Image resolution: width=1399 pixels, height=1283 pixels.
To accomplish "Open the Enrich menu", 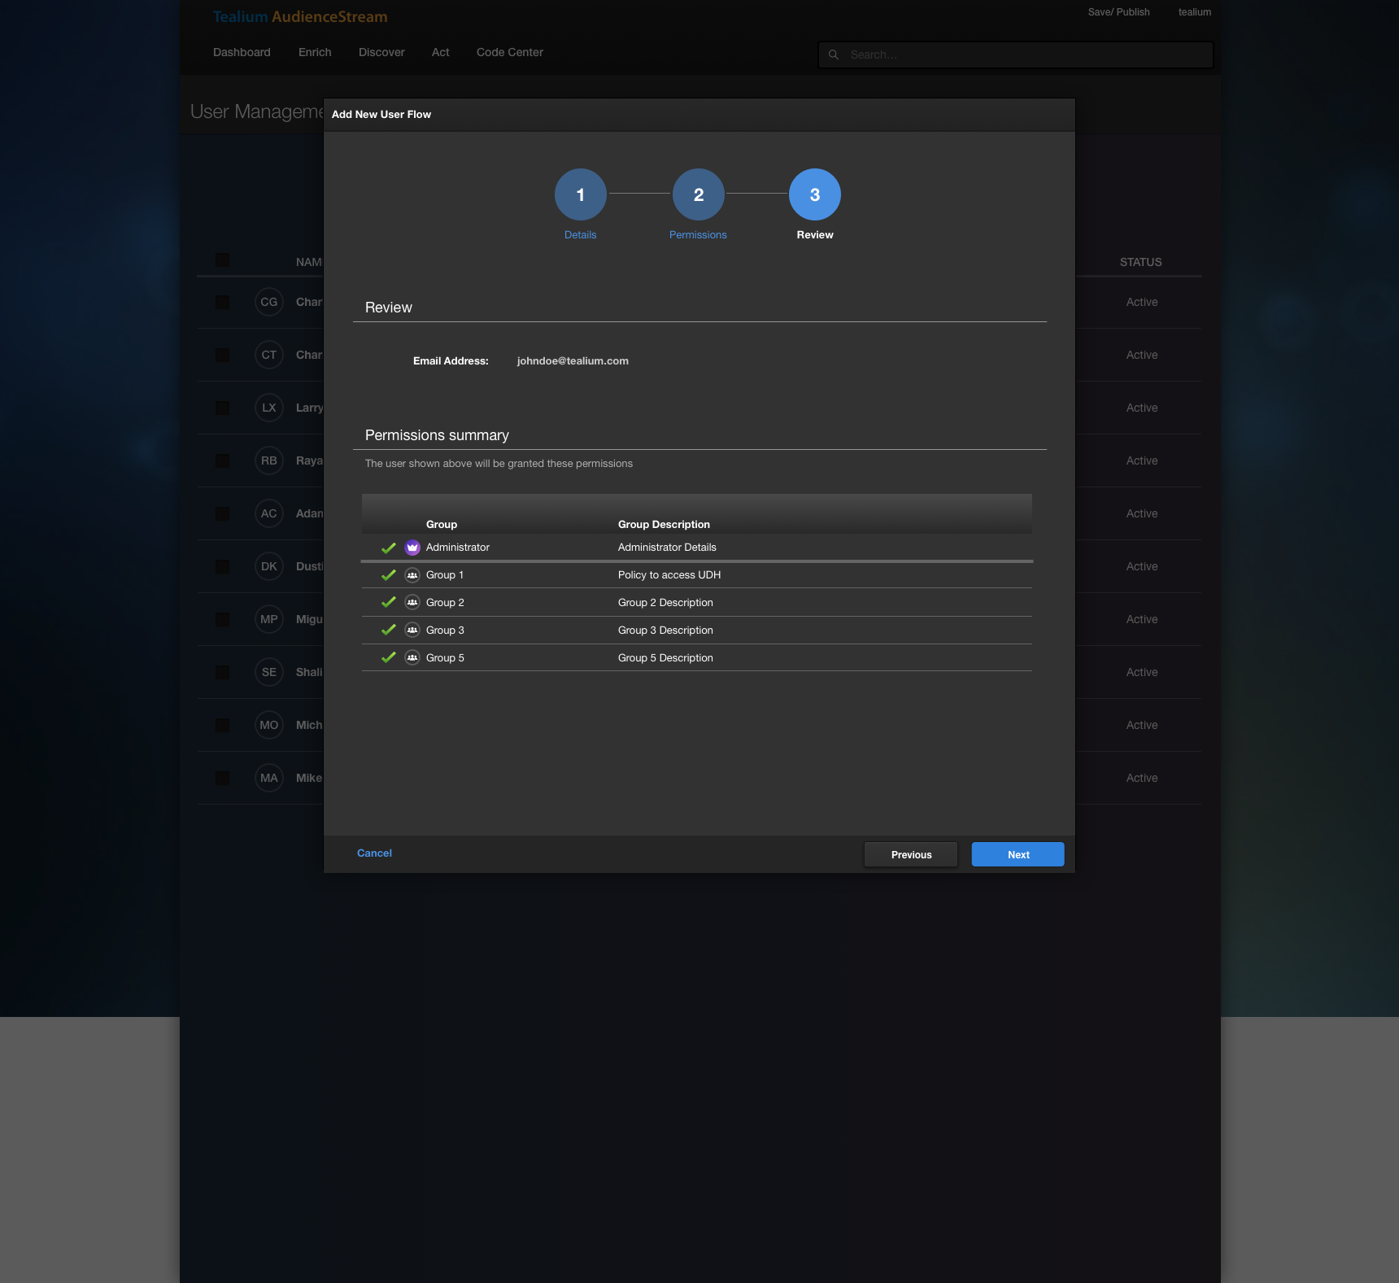I will coord(315,52).
